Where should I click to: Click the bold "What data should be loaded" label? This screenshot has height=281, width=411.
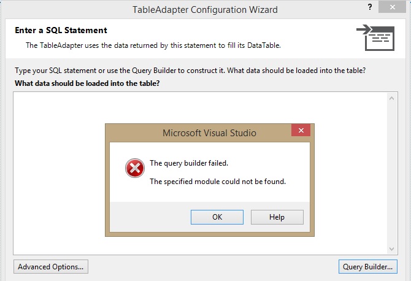click(87, 83)
